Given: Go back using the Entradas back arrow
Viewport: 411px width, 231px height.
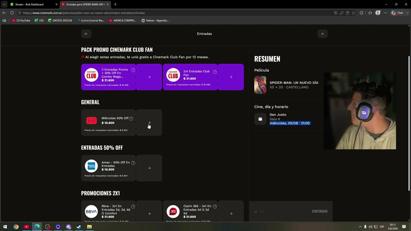Looking at the screenshot, I should 86,34.
